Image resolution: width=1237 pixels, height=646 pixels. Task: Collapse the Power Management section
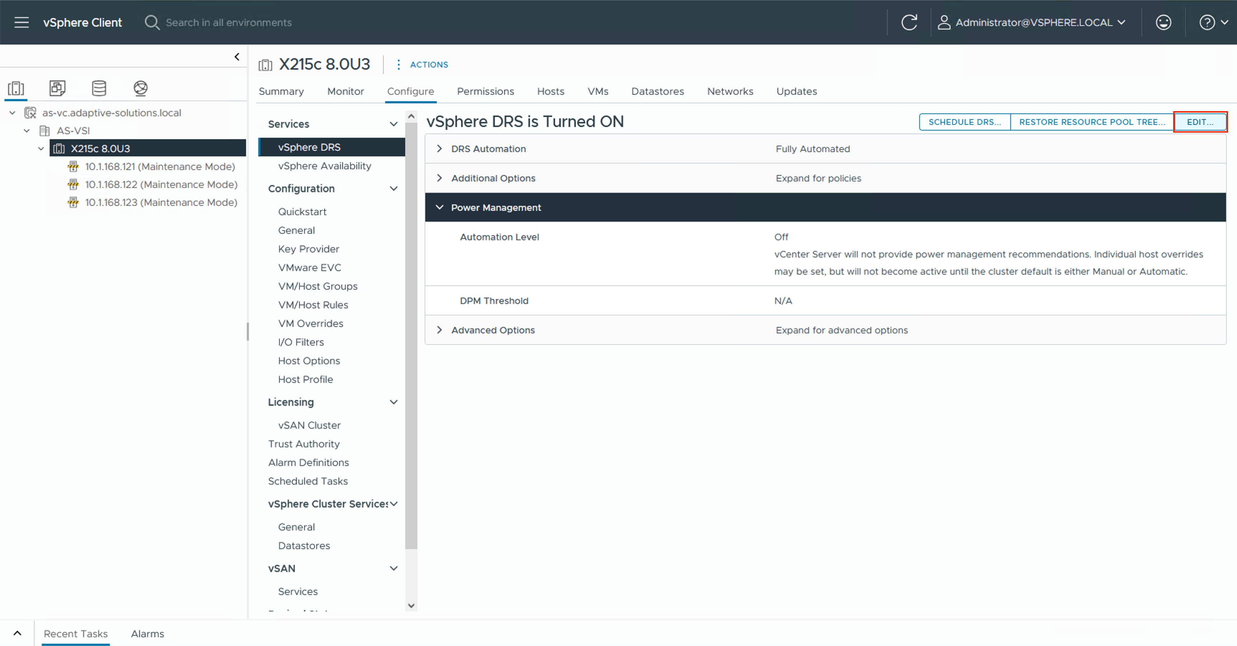439,208
